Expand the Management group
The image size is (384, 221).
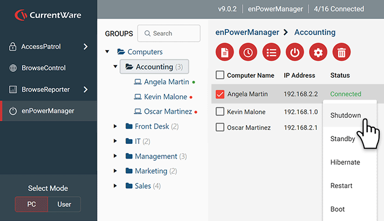115,156
